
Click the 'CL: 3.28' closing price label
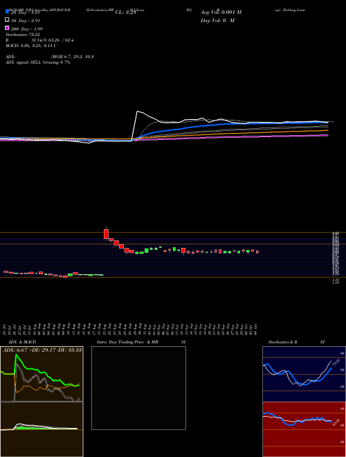(126, 12)
